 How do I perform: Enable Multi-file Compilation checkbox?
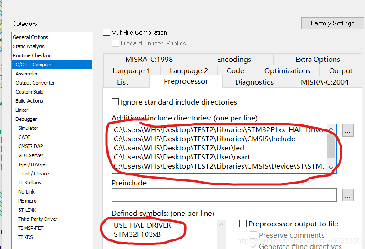[106, 32]
